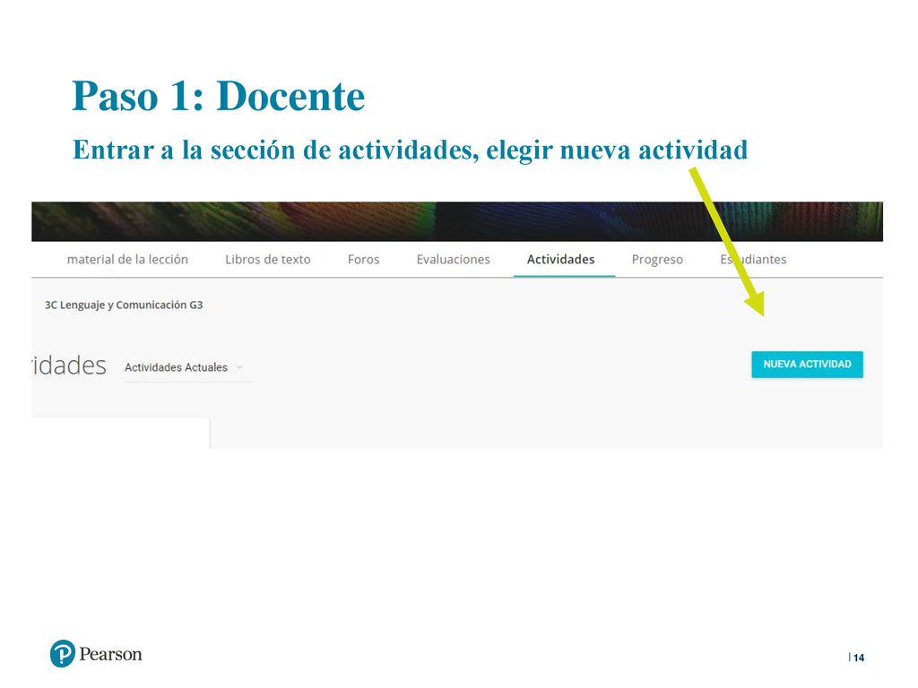Screen dimensions: 918x688
Task: Click the colorful course banner image
Action: (456, 221)
